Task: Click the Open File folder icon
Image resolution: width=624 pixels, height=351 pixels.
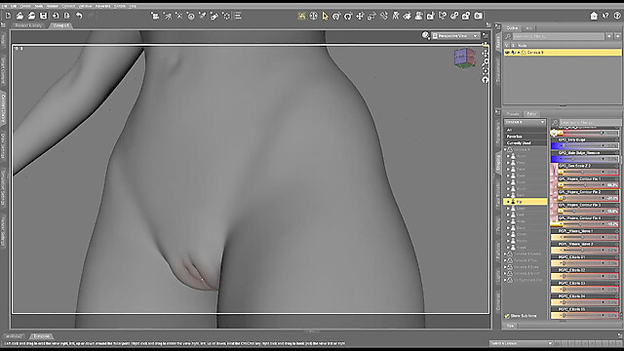Action: (x=19, y=16)
